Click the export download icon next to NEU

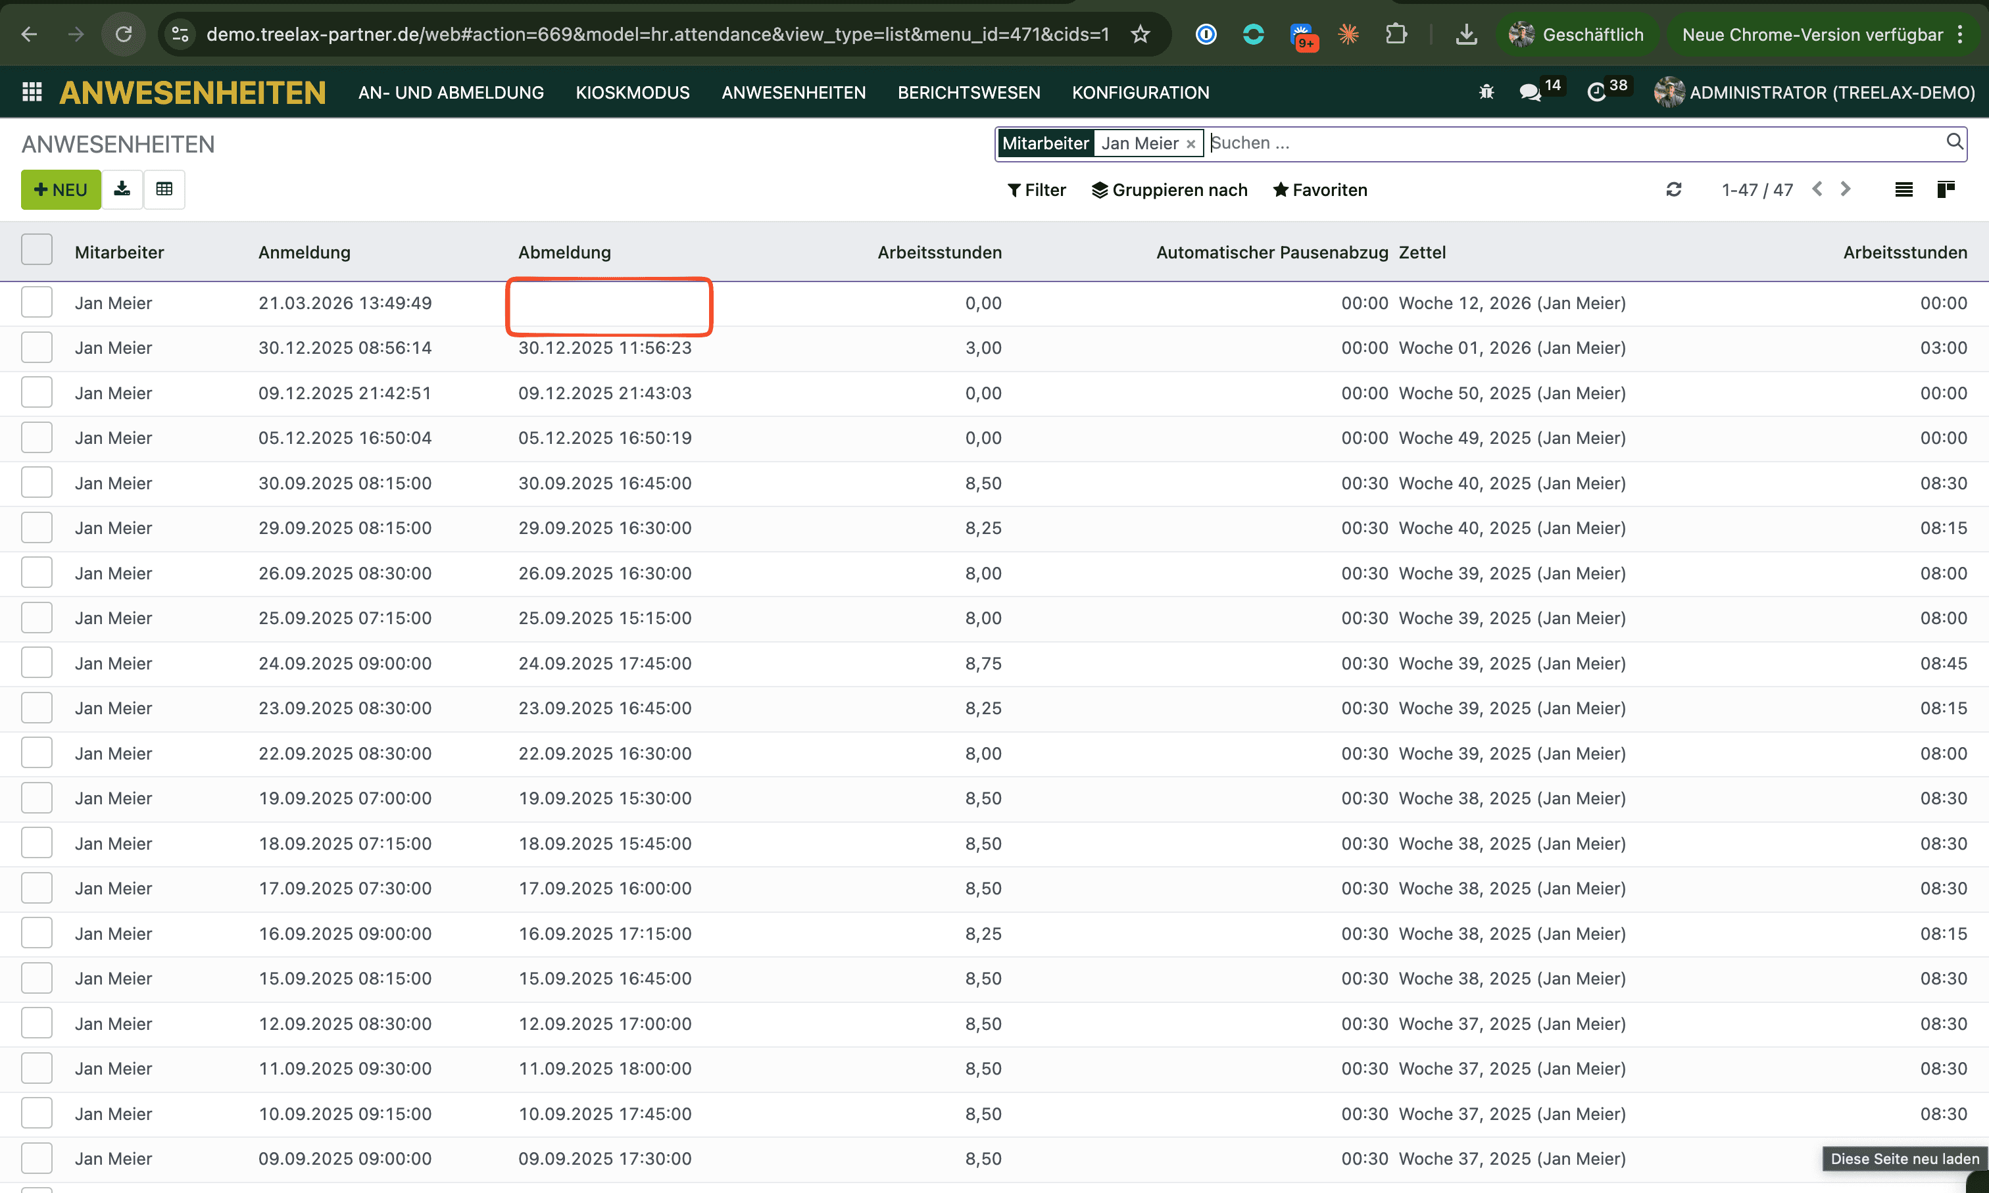(122, 189)
